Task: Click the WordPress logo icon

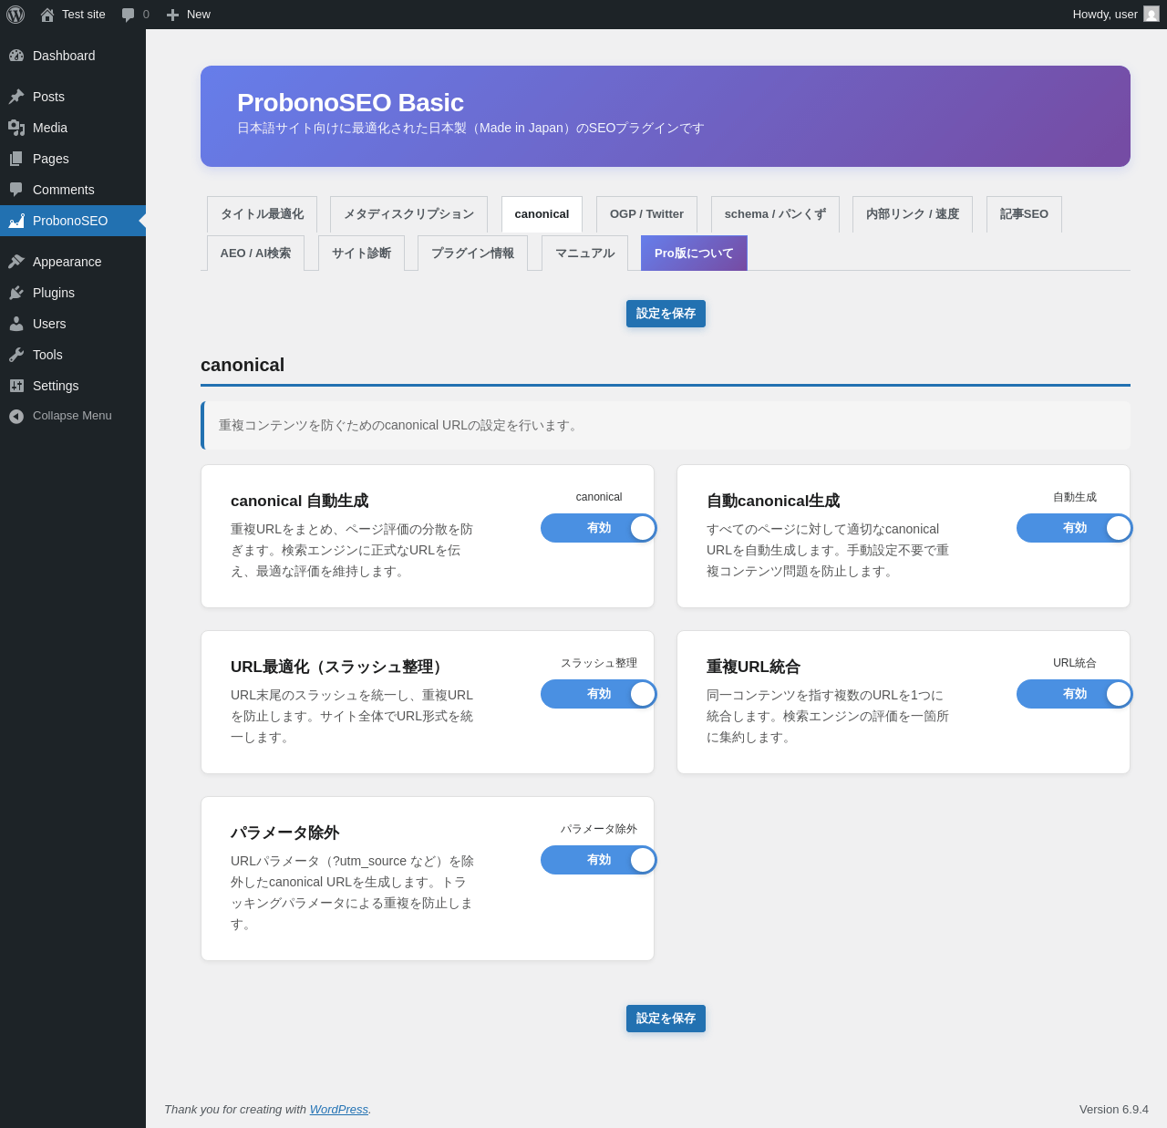Action: pyautogui.click(x=15, y=15)
